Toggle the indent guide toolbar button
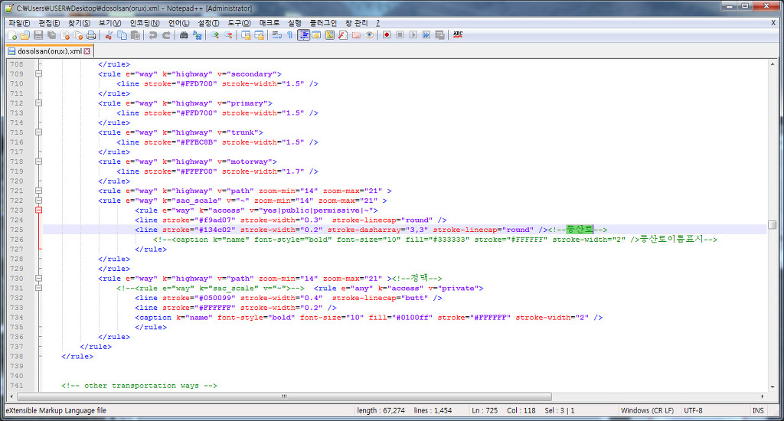Screen dimensions: 784x421 [x=303, y=35]
